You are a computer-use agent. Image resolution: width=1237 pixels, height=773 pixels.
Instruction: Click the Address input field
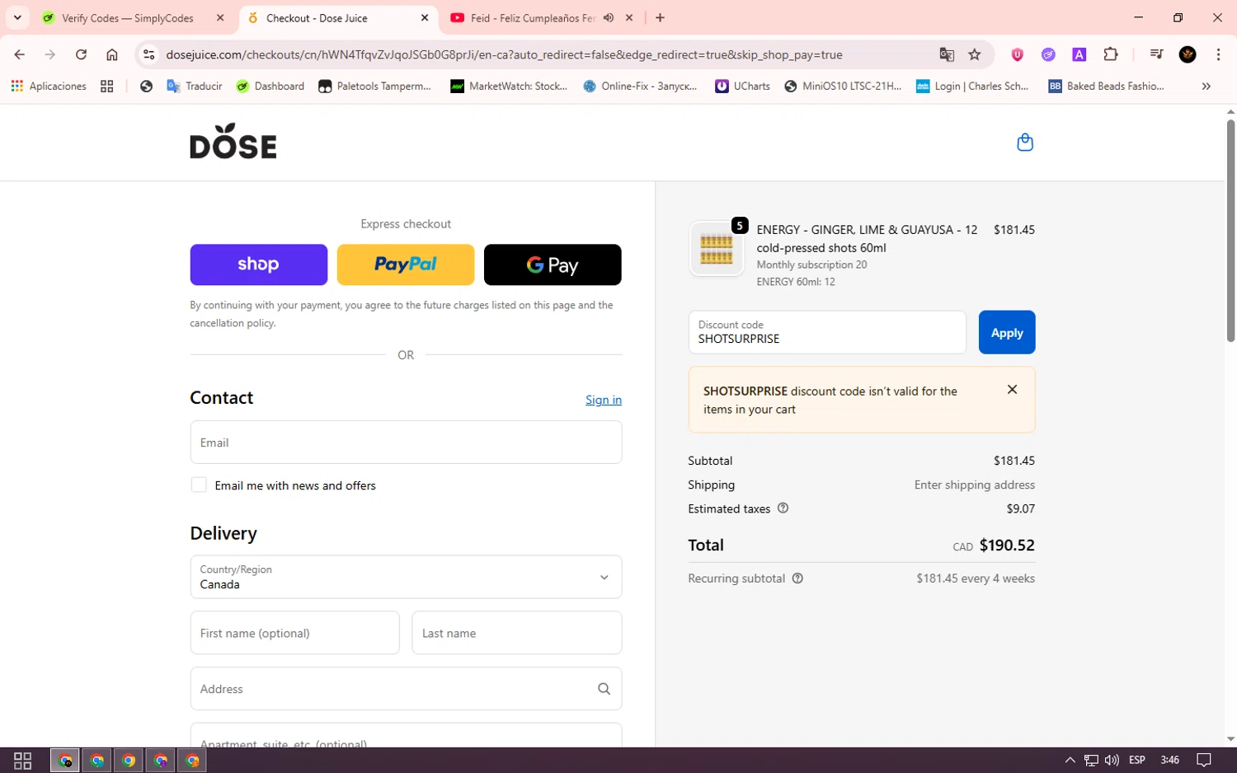(406, 689)
